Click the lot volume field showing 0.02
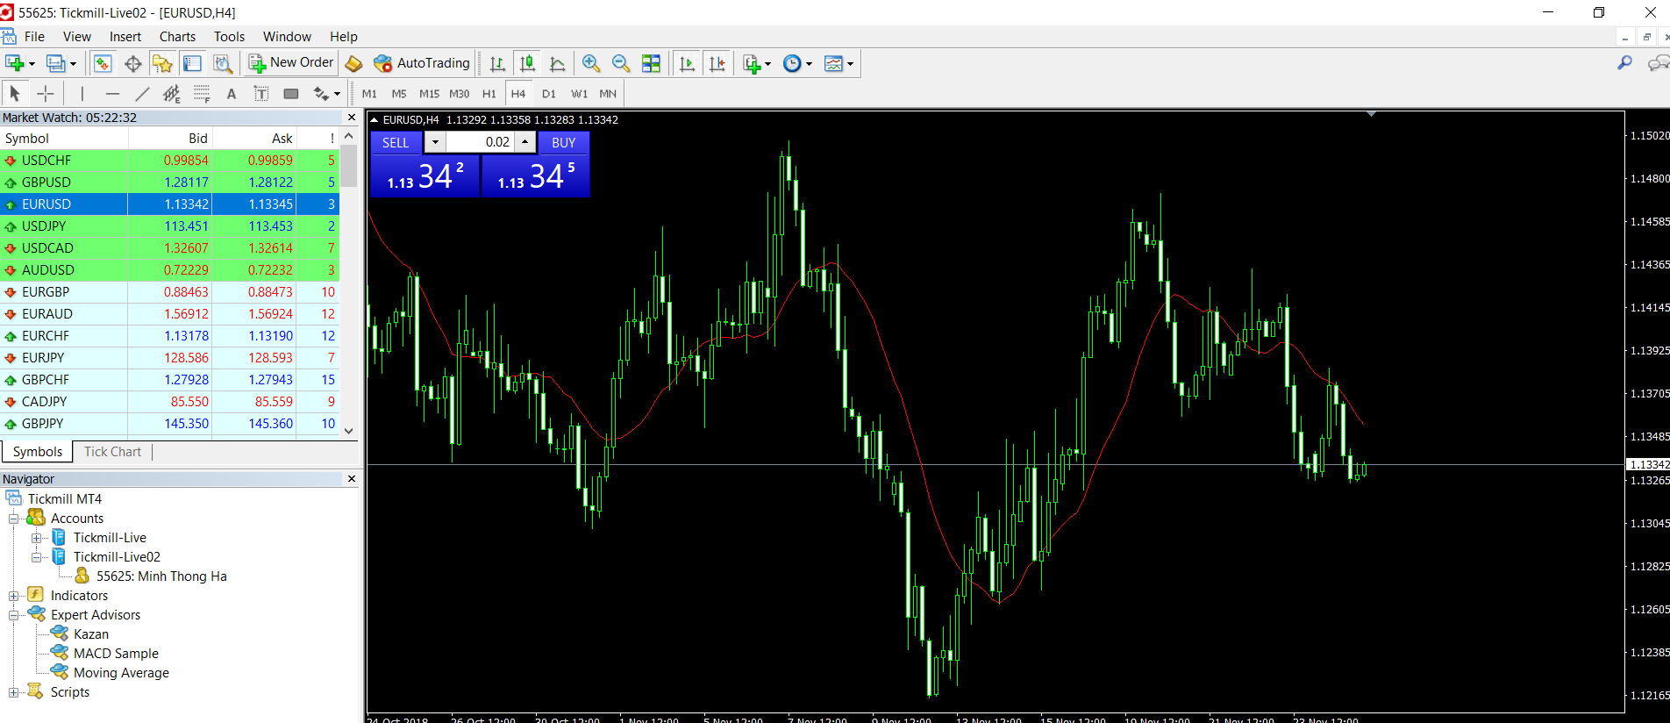This screenshot has height=723, width=1670. [480, 142]
